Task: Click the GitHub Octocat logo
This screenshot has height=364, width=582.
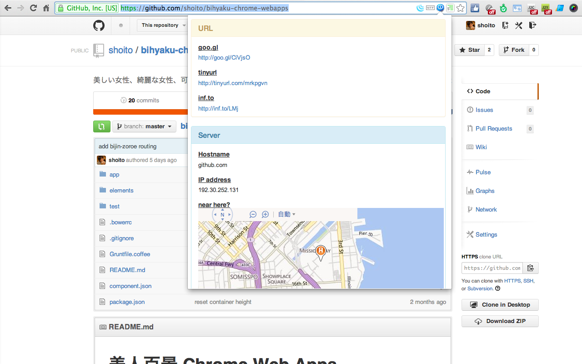Action: pyautogui.click(x=99, y=25)
